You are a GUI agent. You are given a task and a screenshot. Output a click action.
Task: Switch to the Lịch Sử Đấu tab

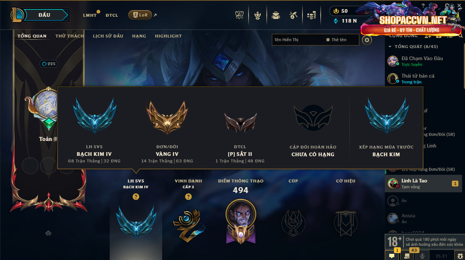[x=108, y=36]
